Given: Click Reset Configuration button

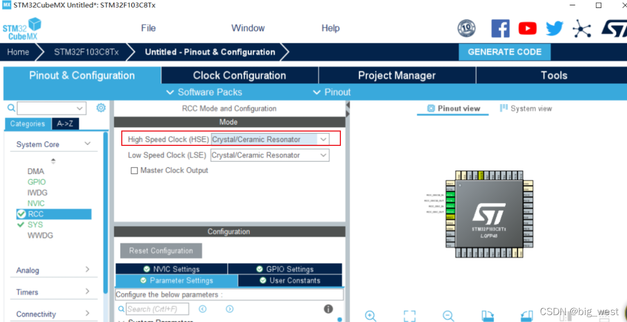Looking at the screenshot, I should [x=161, y=251].
